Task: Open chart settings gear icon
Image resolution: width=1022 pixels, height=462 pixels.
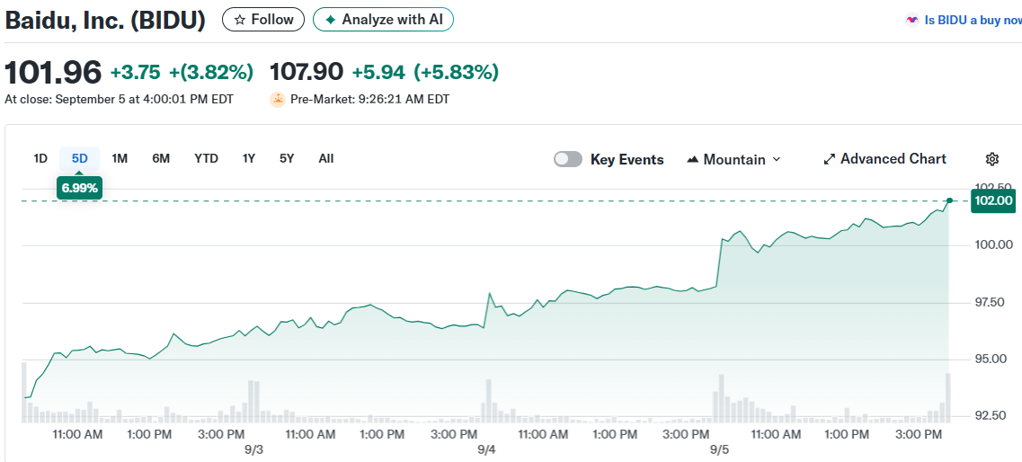Action: 992,159
